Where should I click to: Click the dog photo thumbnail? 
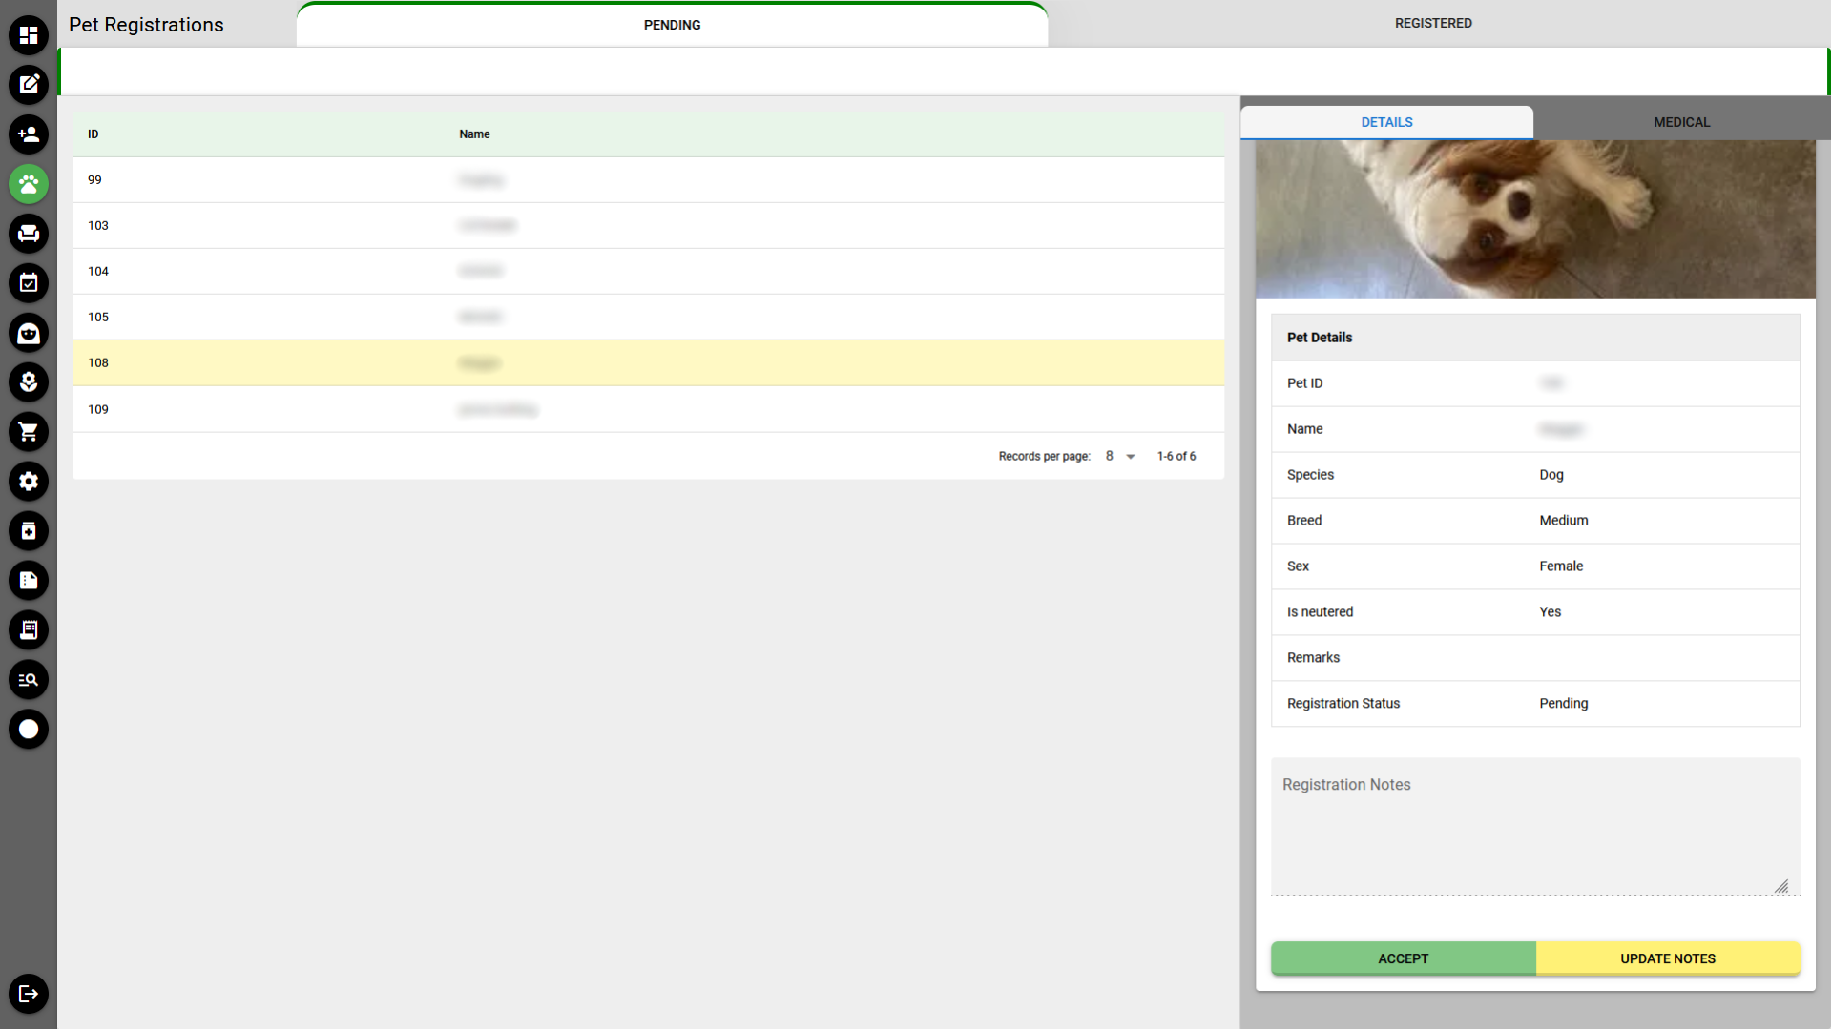(x=1534, y=219)
